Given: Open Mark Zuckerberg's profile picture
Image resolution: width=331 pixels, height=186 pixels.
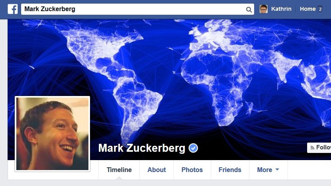Looking at the screenshot, I should click(x=52, y=134).
